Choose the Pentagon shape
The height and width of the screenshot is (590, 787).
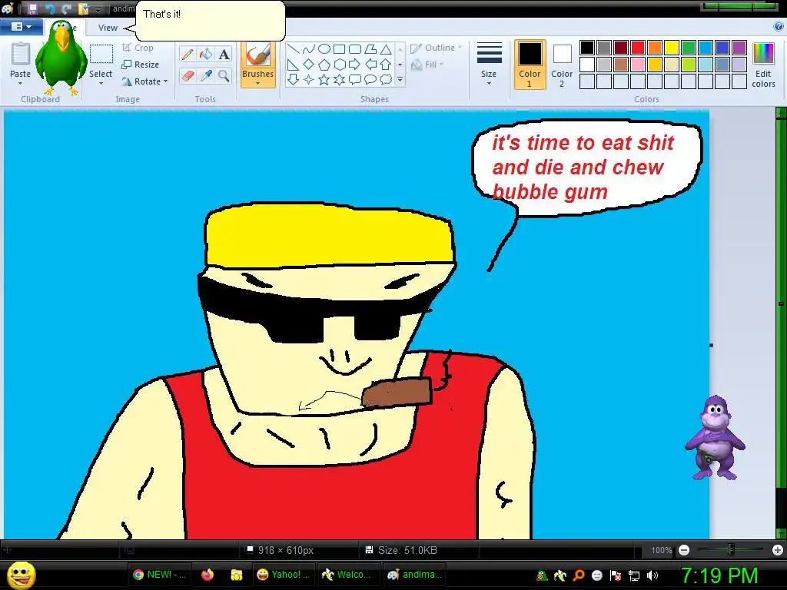(324, 65)
